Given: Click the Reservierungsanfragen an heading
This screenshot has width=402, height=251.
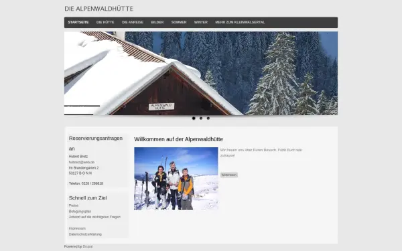Looking at the screenshot, I should [x=96, y=143].
